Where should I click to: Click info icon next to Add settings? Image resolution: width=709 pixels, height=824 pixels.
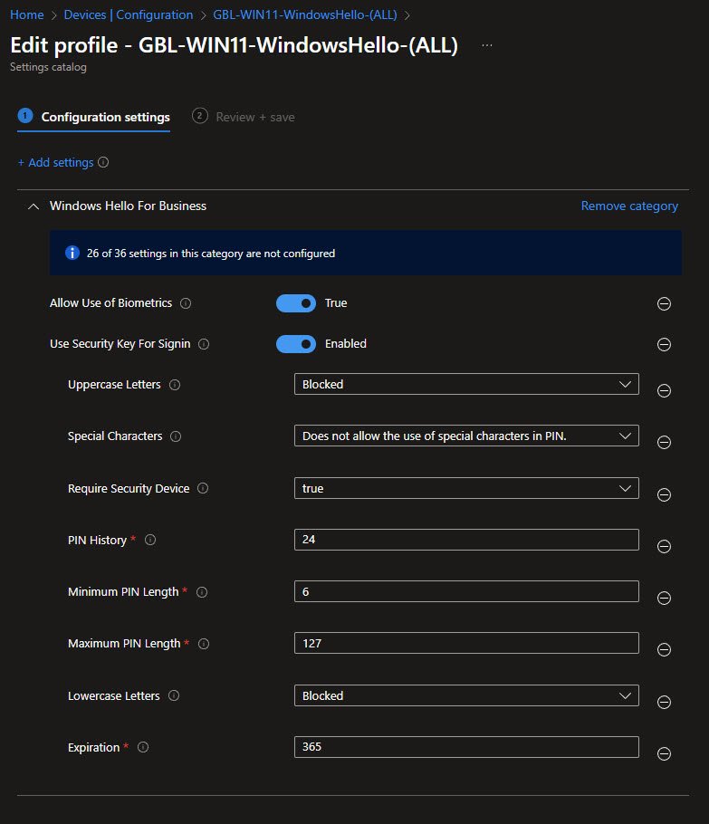point(103,163)
